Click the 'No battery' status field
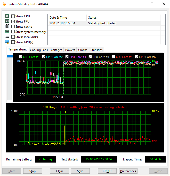 point(45,159)
